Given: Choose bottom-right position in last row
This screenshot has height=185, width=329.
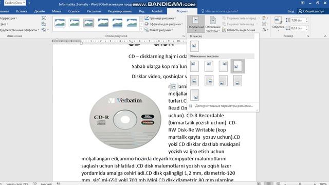Looking at the screenshot, I should [194, 95].
